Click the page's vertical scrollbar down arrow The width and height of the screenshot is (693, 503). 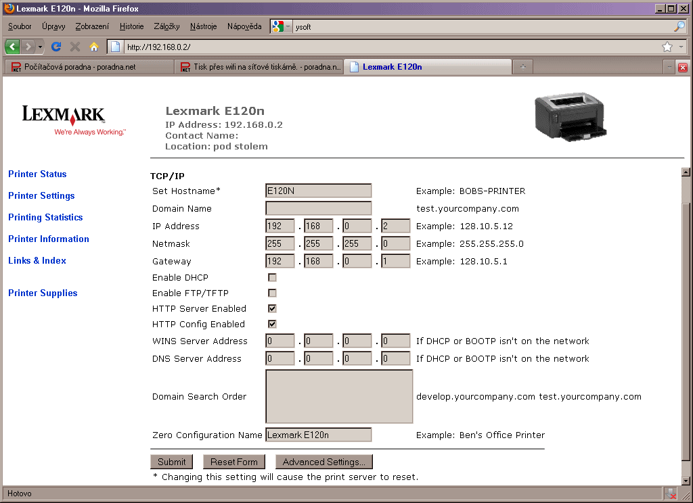point(685,480)
